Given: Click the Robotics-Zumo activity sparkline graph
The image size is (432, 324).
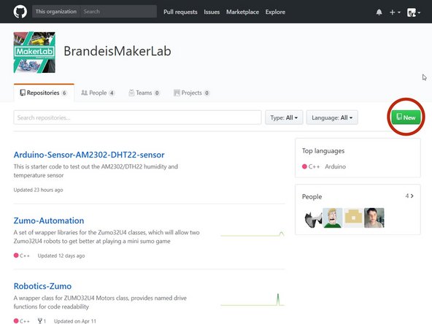Looking at the screenshot, I should point(252,300).
